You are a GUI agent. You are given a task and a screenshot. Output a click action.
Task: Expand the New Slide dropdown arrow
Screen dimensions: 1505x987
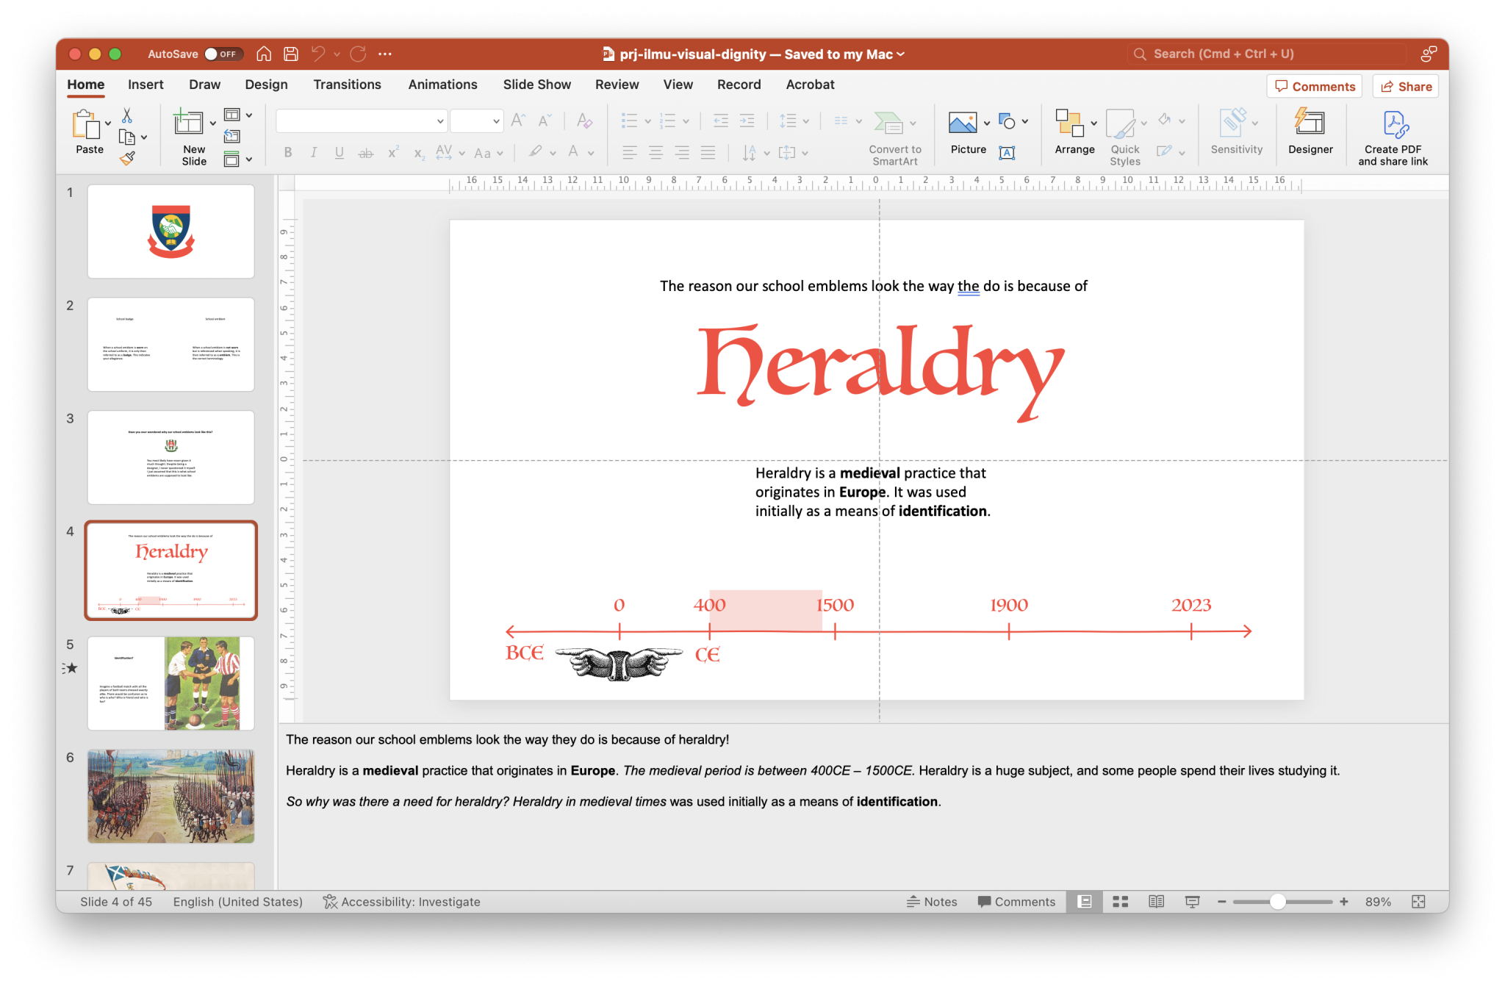pos(214,124)
